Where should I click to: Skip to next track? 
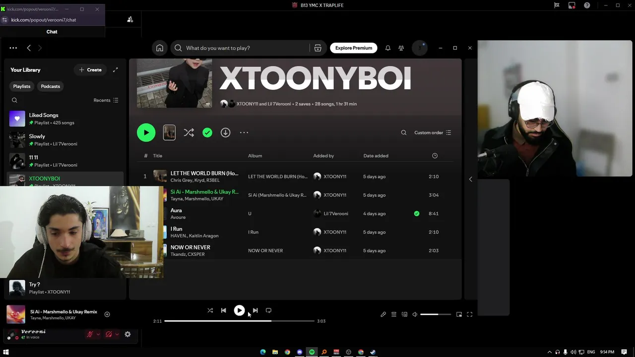[x=255, y=310]
